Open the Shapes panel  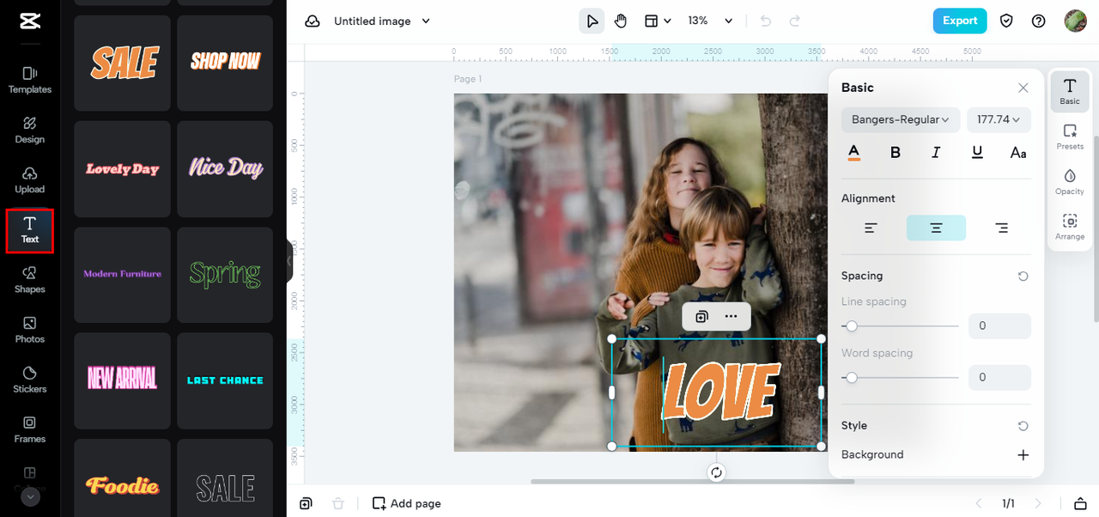[x=30, y=279]
